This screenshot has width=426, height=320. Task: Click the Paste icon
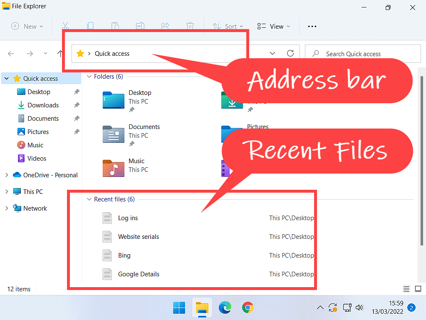pyautogui.click(x=115, y=26)
